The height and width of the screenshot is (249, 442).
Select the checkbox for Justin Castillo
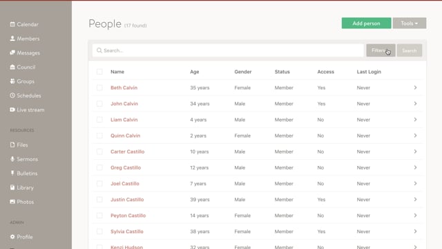tap(99, 200)
